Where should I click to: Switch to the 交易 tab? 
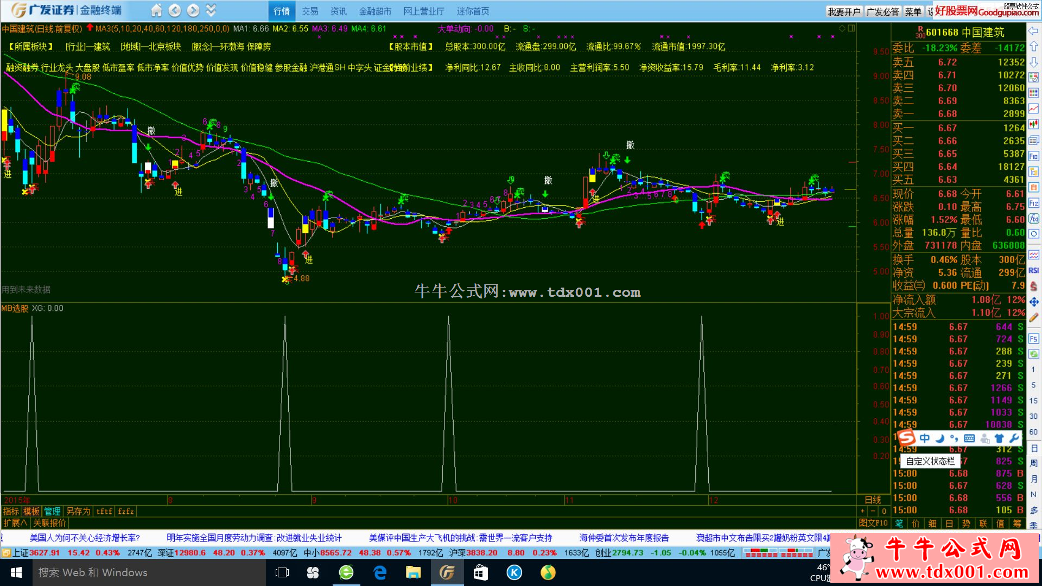coord(310,11)
